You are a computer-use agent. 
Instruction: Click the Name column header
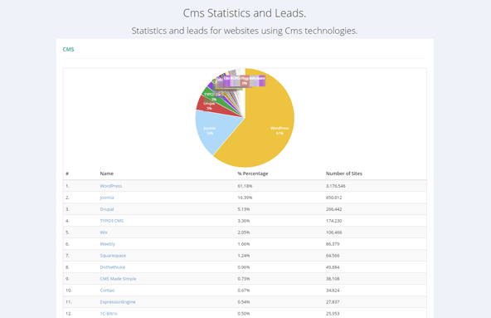point(107,174)
